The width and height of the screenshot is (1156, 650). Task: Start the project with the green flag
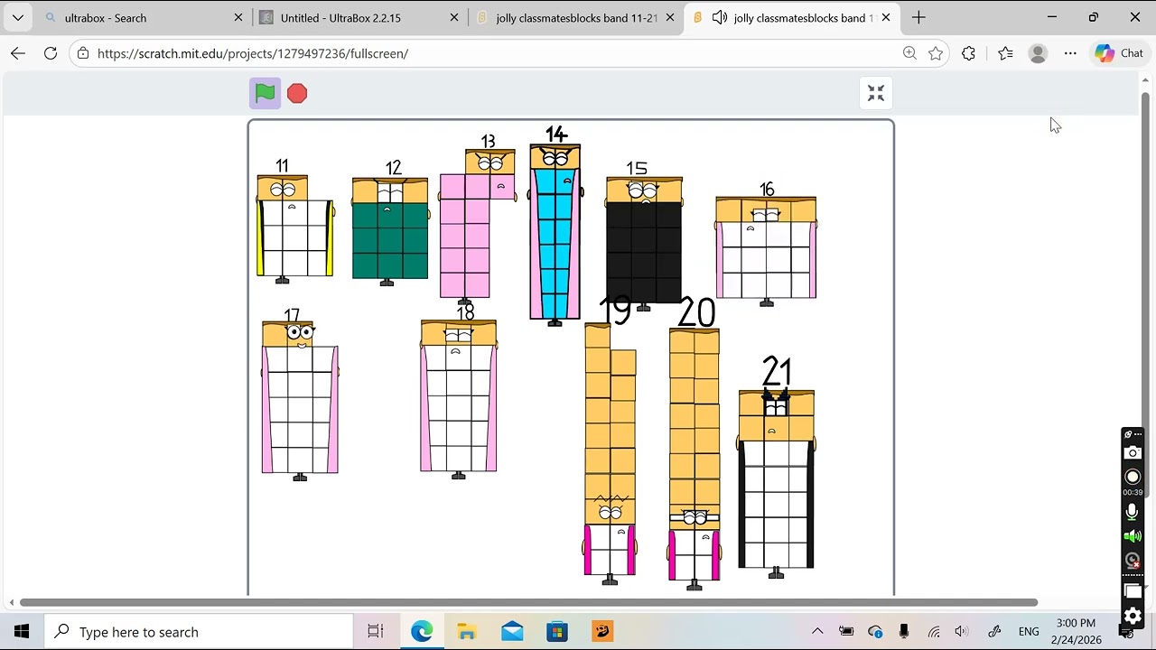265,93
